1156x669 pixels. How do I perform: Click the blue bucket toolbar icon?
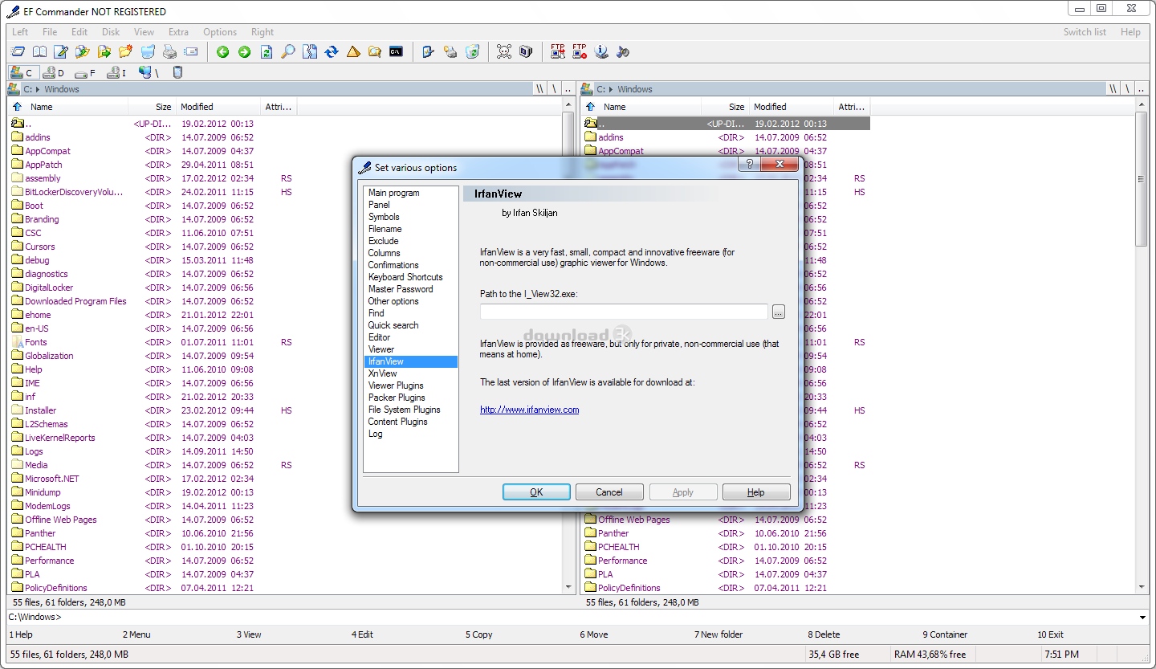click(x=148, y=52)
